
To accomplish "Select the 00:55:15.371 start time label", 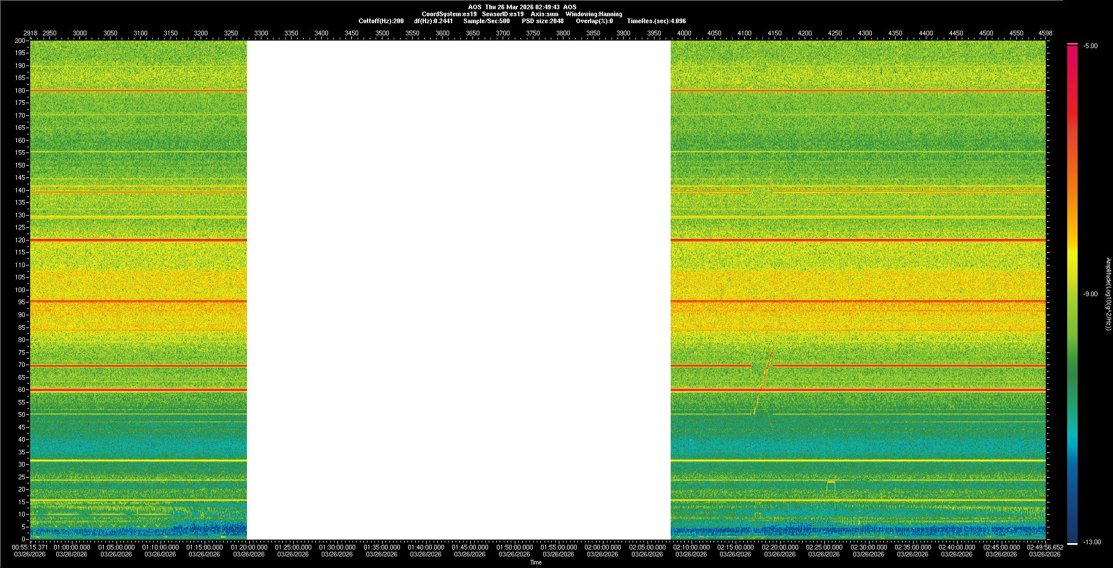I will 31,547.
